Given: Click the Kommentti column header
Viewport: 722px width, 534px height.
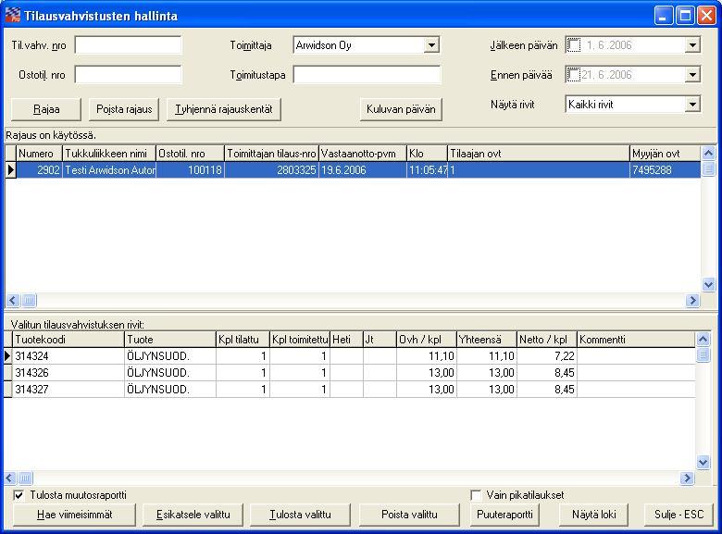Looking at the screenshot, I should point(636,340).
